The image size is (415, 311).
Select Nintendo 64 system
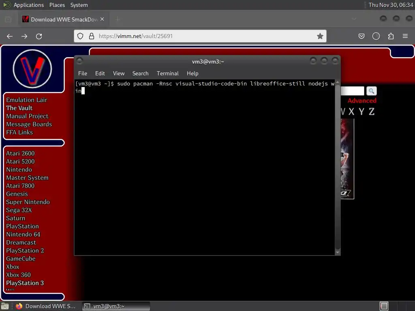pos(23,234)
